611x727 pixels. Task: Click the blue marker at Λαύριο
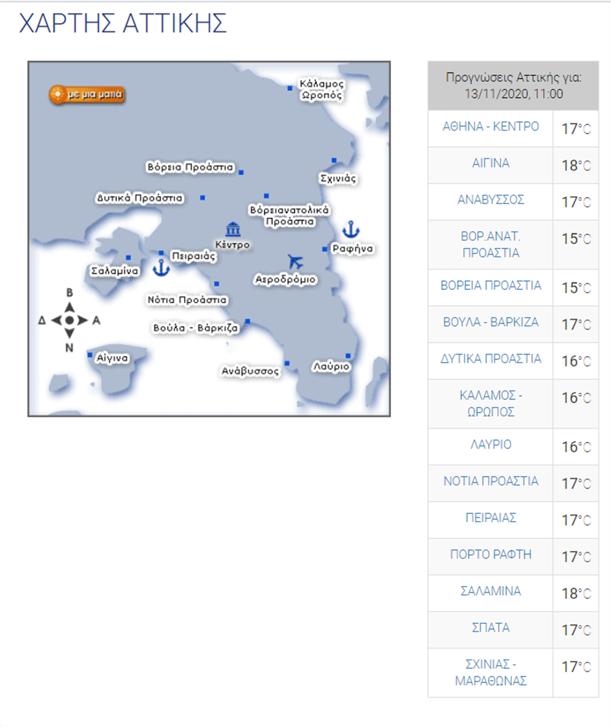348,356
